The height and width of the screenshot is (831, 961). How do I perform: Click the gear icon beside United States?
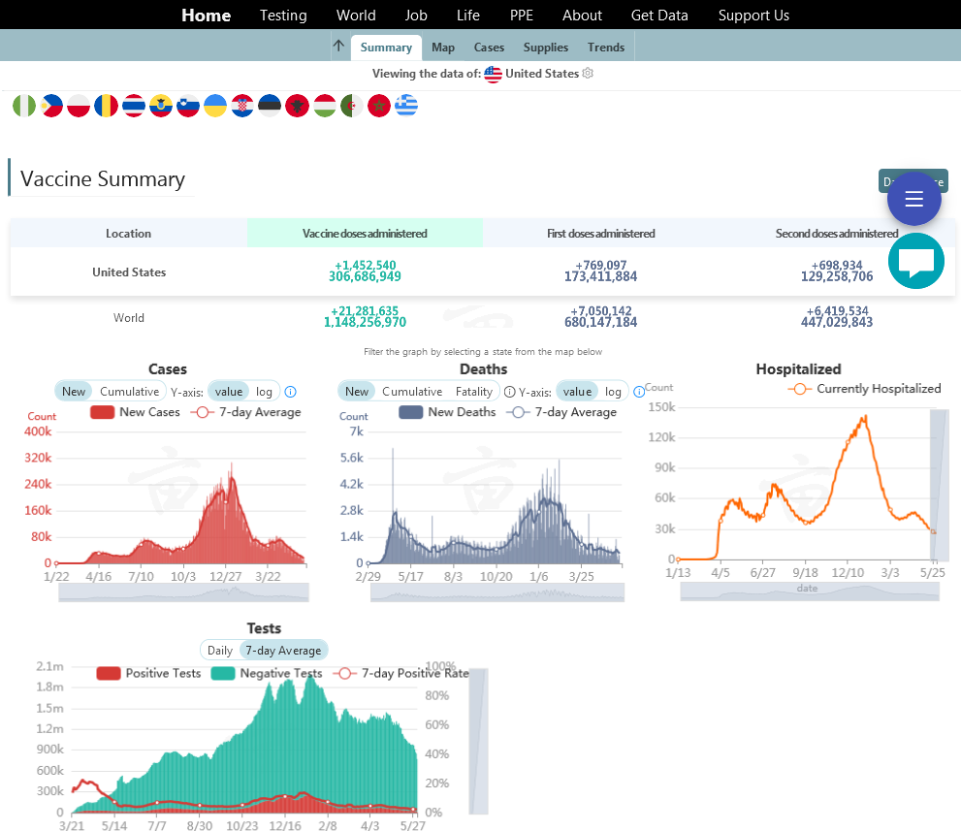(x=588, y=74)
